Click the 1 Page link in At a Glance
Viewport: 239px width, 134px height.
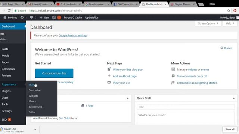point(89,106)
